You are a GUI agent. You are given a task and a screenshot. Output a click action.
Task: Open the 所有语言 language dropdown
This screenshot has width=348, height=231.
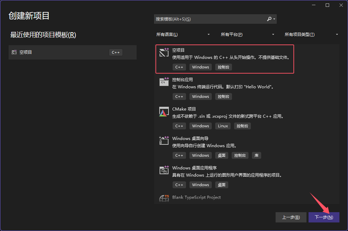183,35
